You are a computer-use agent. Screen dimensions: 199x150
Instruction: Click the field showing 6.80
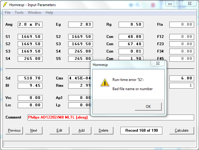(x=182, y=78)
